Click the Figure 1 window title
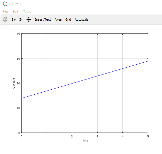 (15, 4)
